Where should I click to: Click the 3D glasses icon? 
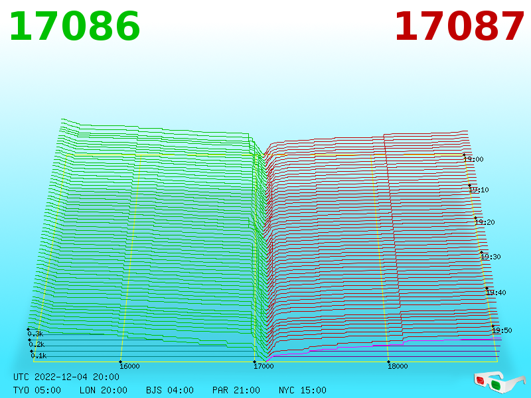coord(499,382)
